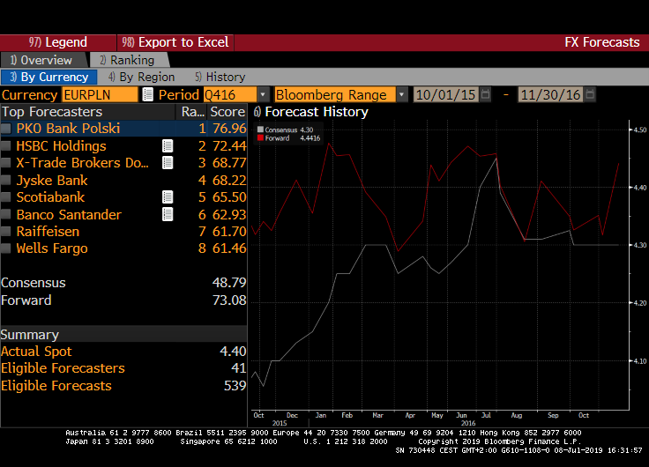Sort forecasters by the Score column header
The width and height of the screenshot is (649, 467).
pyautogui.click(x=228, y=112)
